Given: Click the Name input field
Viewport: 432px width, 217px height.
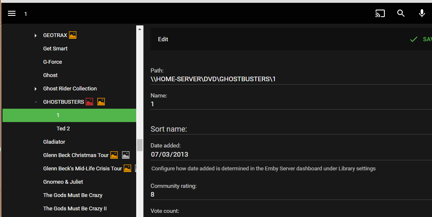Looking at the screenshot, I should 291,104.
